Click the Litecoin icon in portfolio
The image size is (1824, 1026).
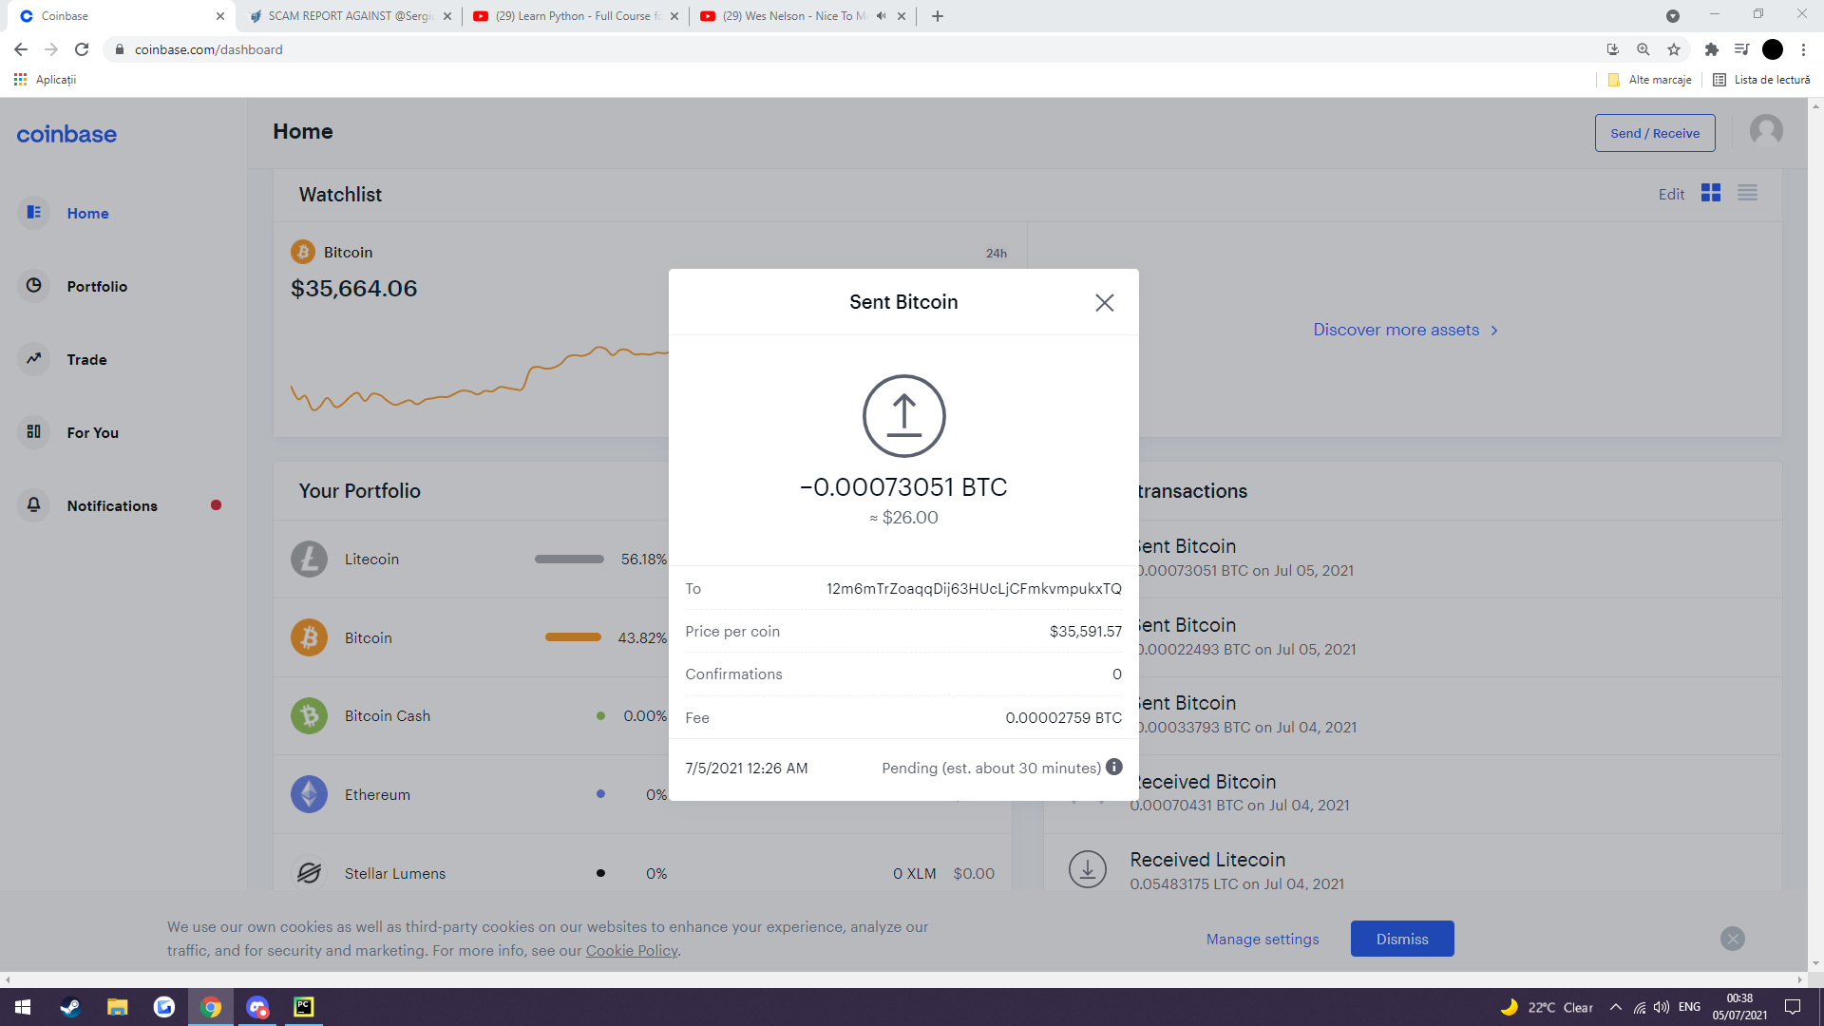point(309,560)
